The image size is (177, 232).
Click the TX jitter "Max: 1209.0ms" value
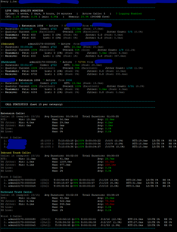point(62,162)
